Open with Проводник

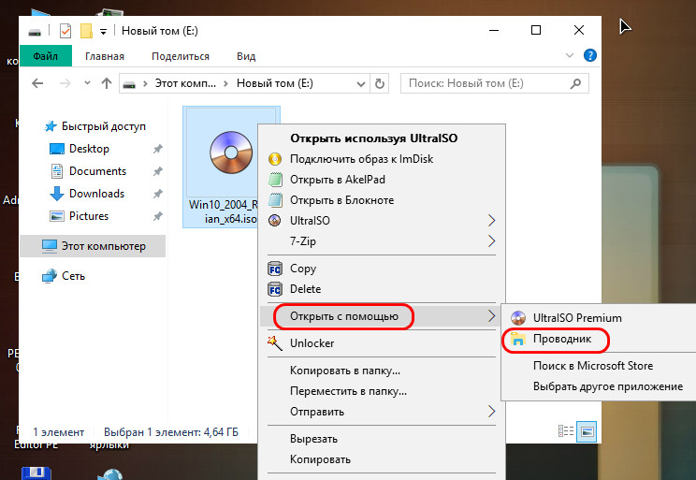[600, 339]
